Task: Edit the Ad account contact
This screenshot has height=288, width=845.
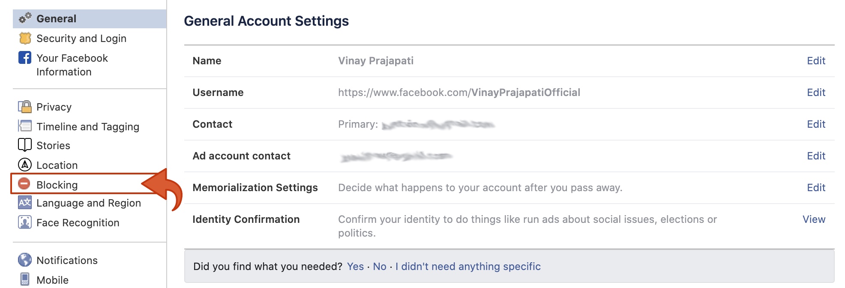Action: [x=816, y=156]
